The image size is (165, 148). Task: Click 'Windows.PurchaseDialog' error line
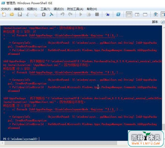click(82, 61)
